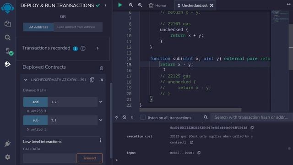Screen dimensions: 293x165
Task: Remove the UNCHECKEDMATH deployed instance
Action: click(102, 80)
